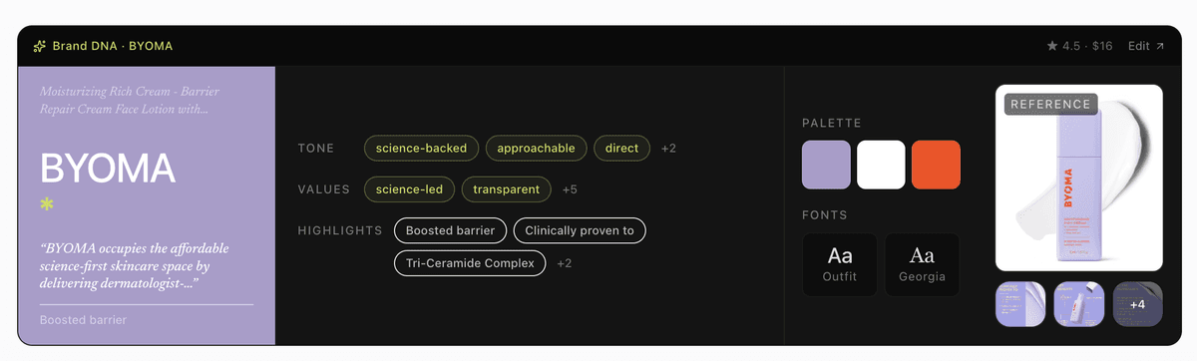The image size is (1197, 361).
Task: Open the main reference product image
Action: (x=1079, y=179)
